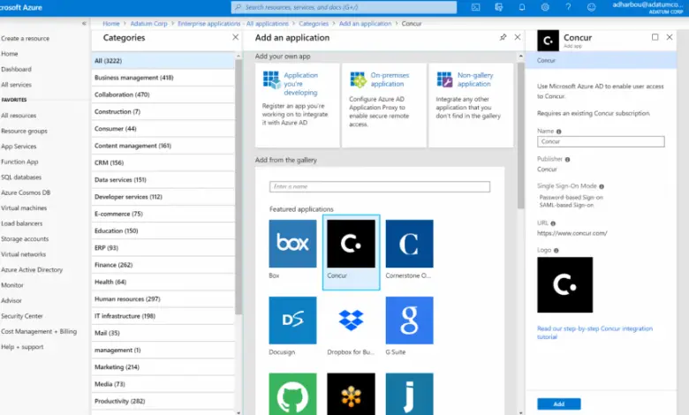Go to Adatum Corp breadcrumb
The image size is (689, 415).
click(148, 23)
